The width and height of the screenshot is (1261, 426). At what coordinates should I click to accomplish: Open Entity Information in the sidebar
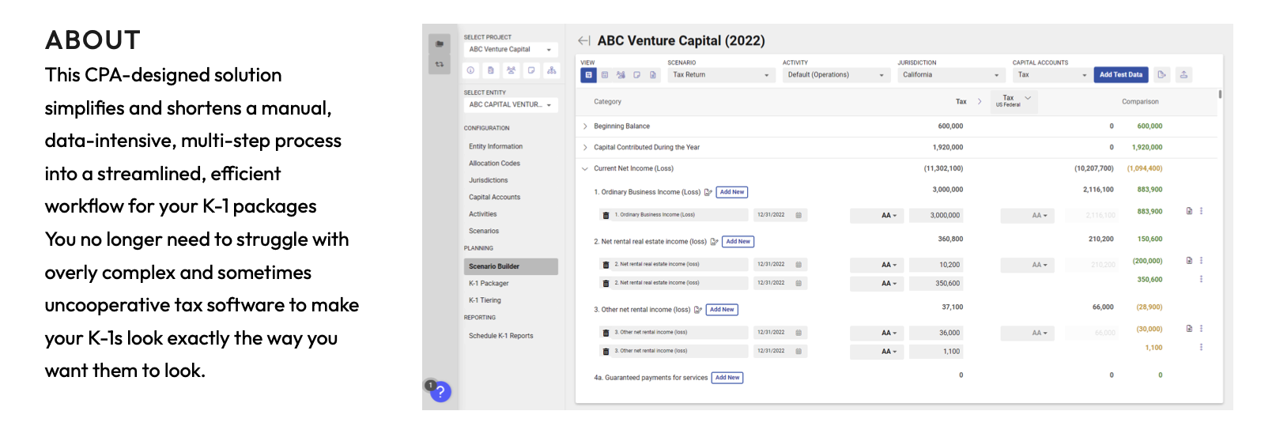pyautogui.click(x=496, y=147)
